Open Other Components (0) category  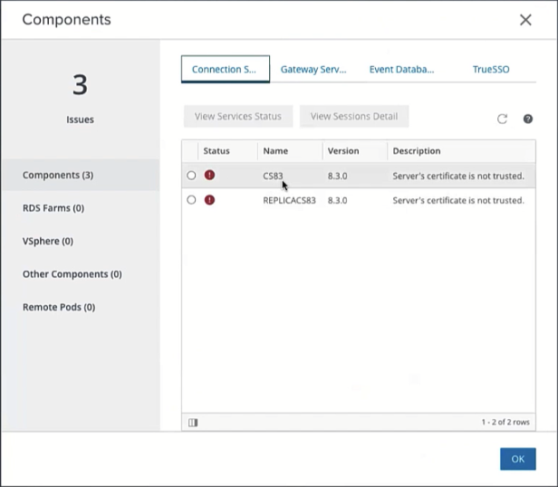pyautogui.click(x=72, y=274)
